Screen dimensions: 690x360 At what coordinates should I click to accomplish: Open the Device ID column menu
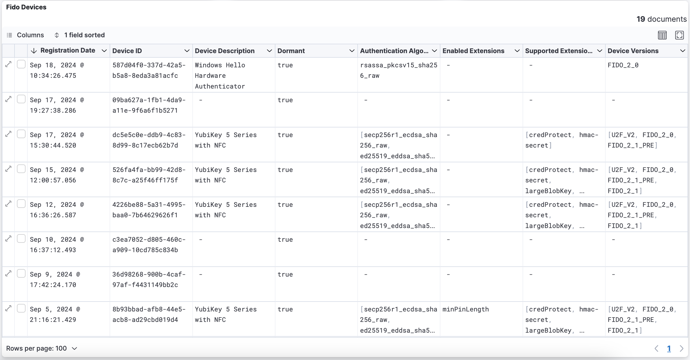tap(187, 50)
